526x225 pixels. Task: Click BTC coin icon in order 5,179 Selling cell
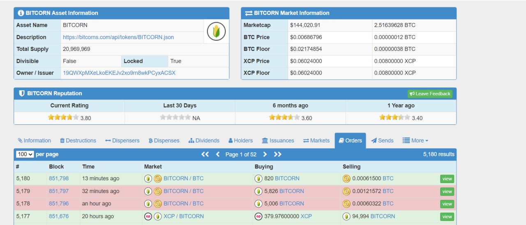click(x=346, y=191)
